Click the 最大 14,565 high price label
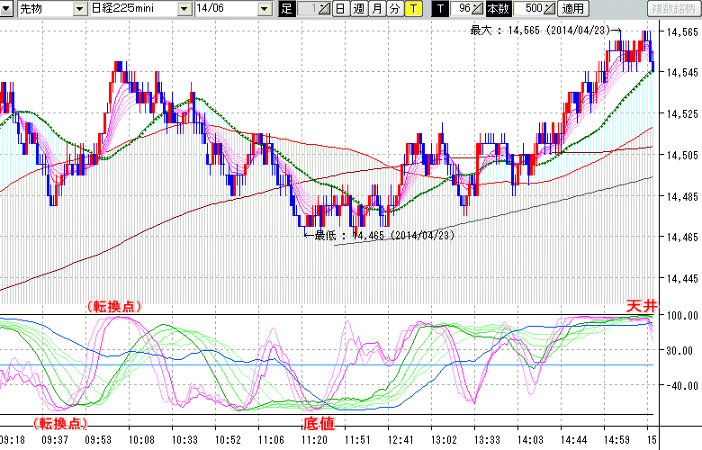 pos(538,31)
